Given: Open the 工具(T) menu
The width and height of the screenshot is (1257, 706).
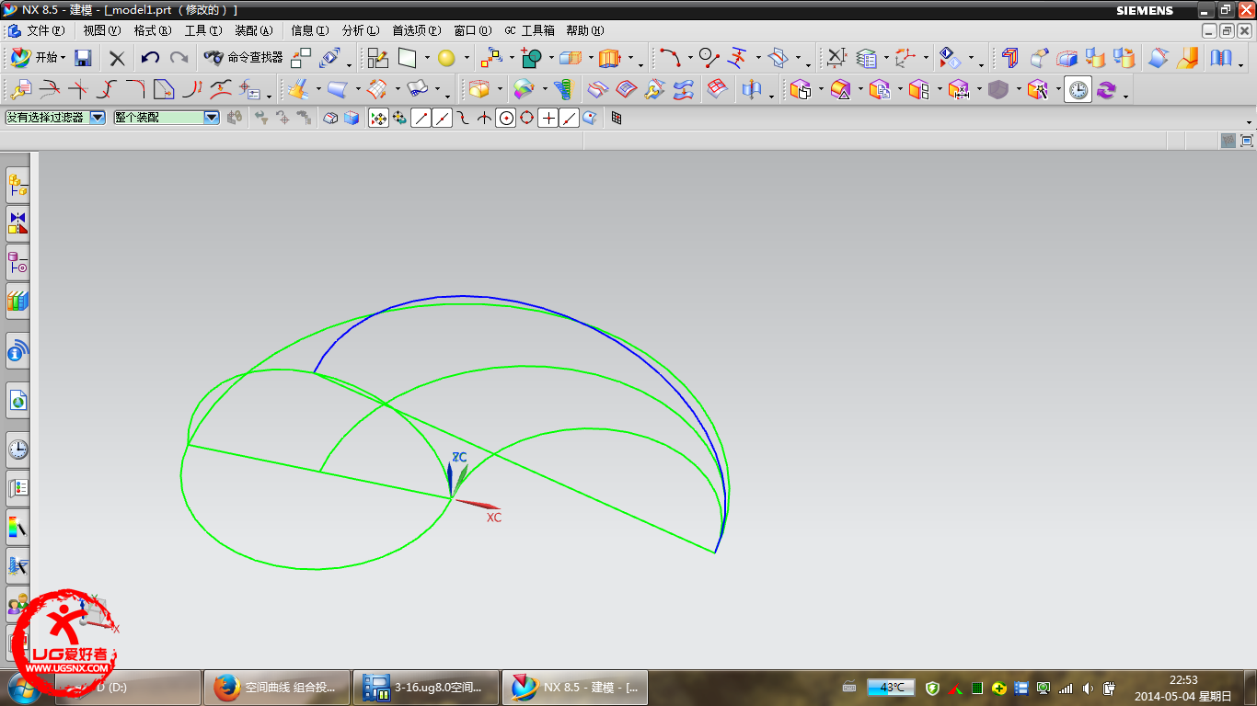Looking at the screenshot, I should tap(203, 30).
